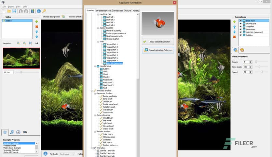Open the Export menu
This screenshot has width=272, height=157.
click(11, 6)
